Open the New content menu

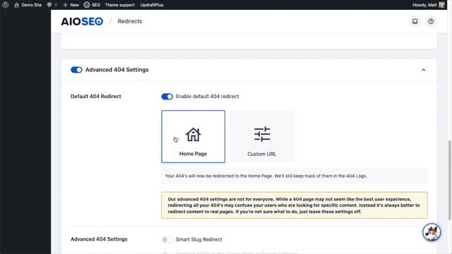(71, 5)
